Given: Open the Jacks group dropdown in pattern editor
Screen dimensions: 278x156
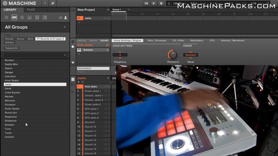Looking at the screenshot, I should [108, 78].
